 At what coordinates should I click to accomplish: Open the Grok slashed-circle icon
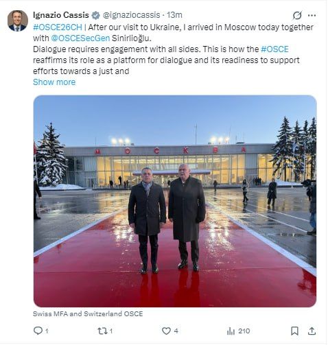click(297, 15)
